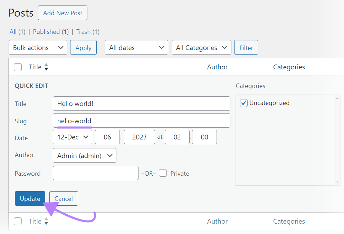Click the Update button
This screenshot has width=344, height=234.
(x=30, y=198)
